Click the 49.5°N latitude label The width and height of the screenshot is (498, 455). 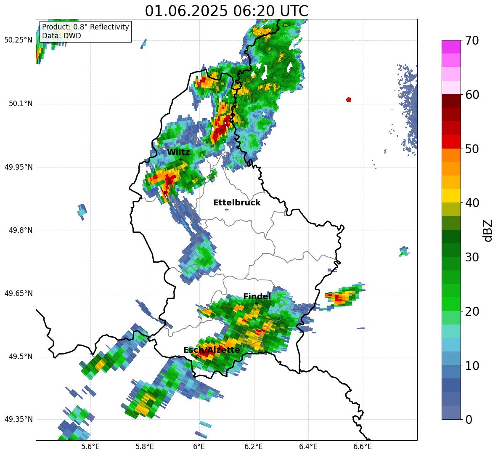click(x=21, y=357)
